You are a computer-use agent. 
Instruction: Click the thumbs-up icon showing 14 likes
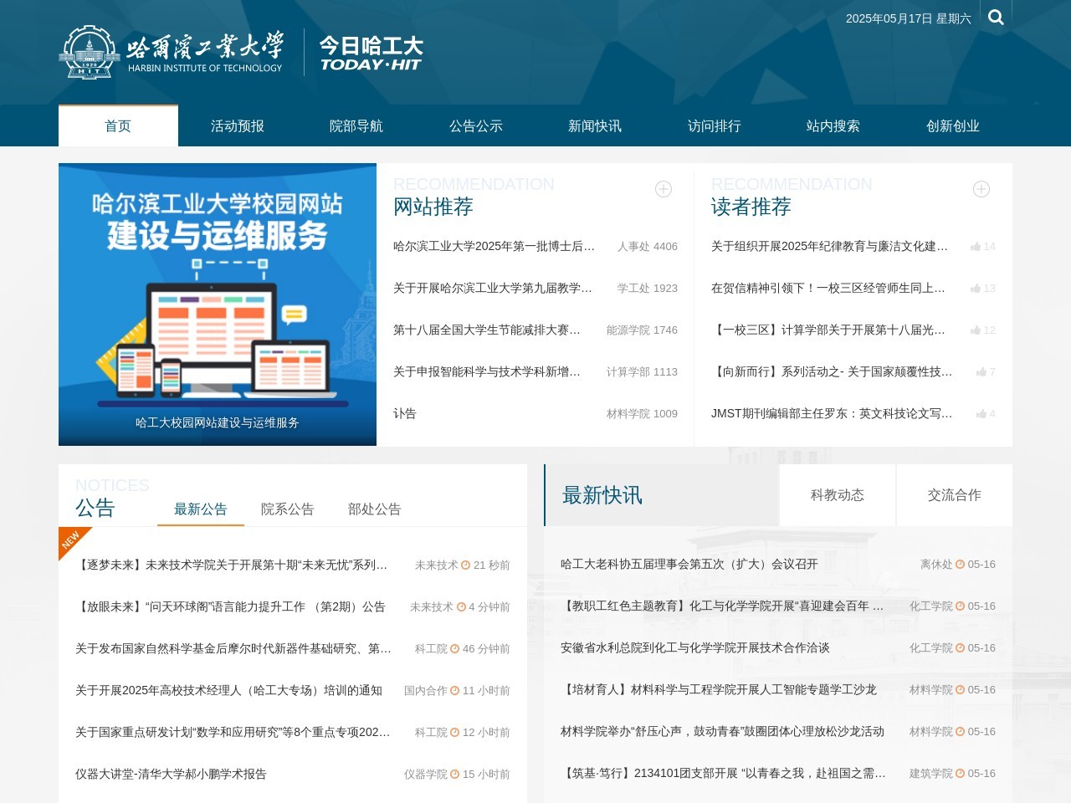[976, 247]
